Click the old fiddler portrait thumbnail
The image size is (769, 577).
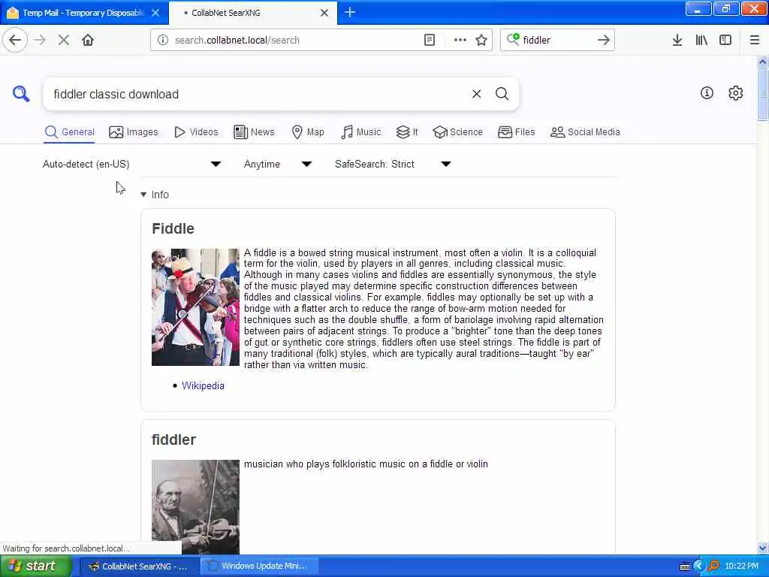click(195, 507)
